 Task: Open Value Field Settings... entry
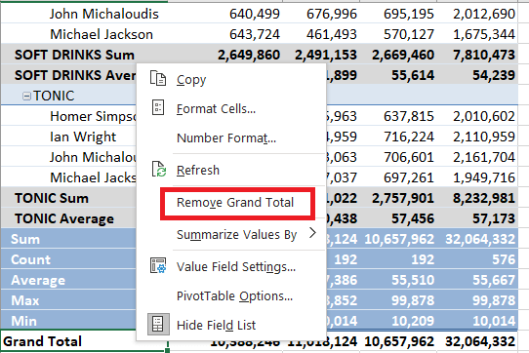coord(236,266)
